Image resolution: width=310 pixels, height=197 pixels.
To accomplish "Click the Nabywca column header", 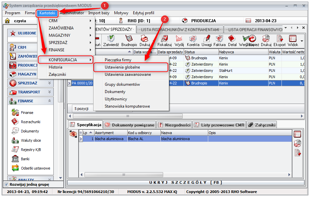I will coord(243,52).
